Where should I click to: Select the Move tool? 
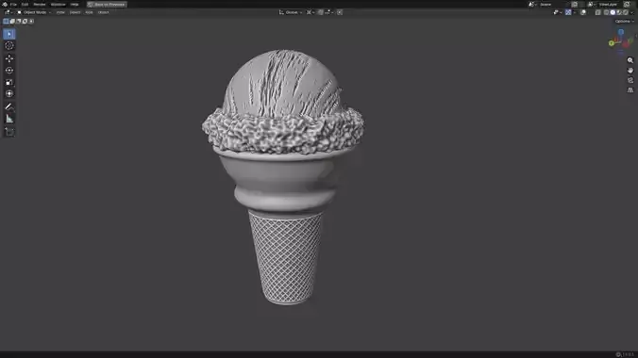coord(8,58)
